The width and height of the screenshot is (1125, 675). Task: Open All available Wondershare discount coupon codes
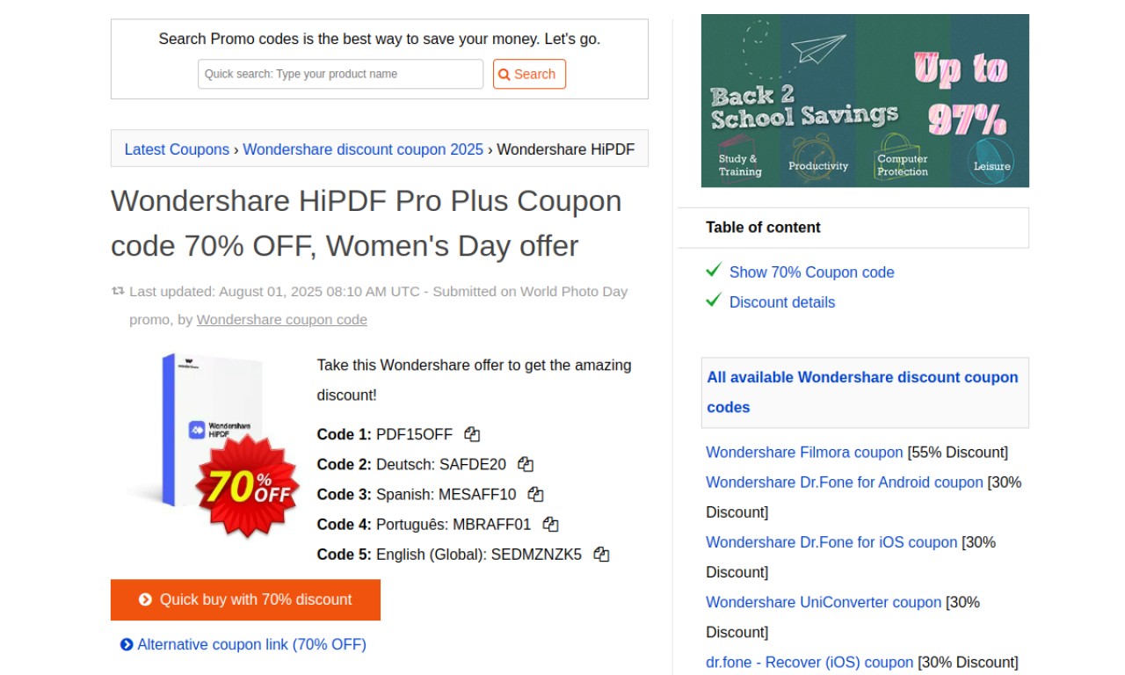coord(862,392)
